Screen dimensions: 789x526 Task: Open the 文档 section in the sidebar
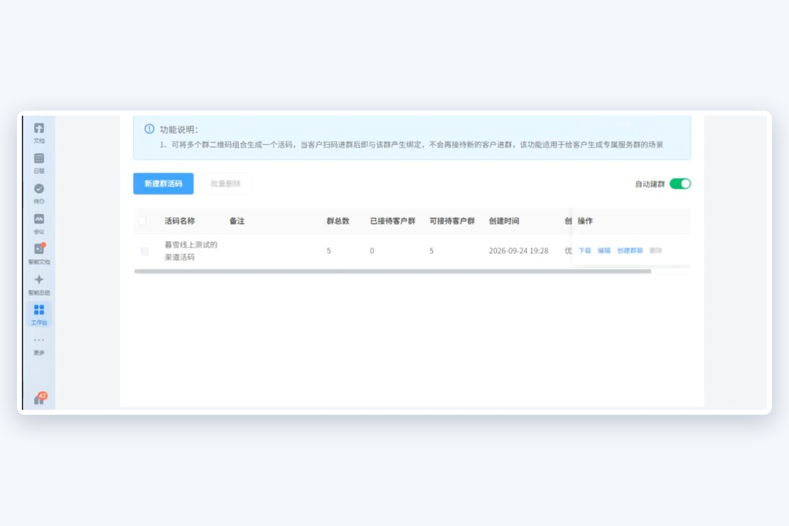[x=39, y=133]
